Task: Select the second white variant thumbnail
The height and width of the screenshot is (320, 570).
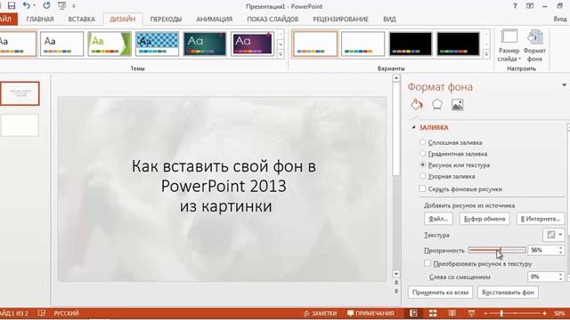Action: pyautogui.click(x=362, y=44)
